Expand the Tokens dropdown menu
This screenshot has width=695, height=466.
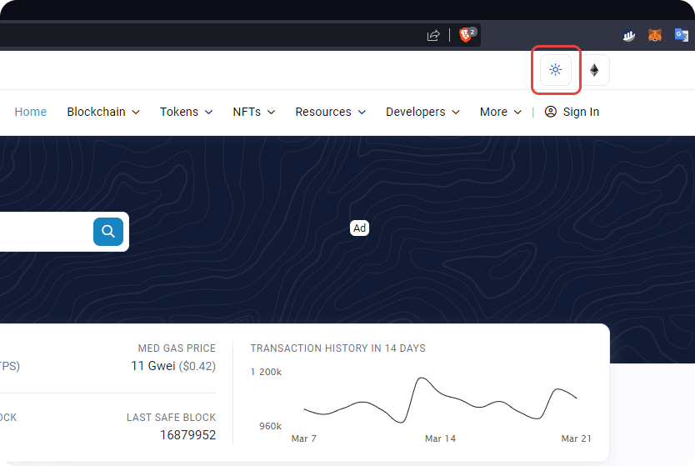(186, 112)
